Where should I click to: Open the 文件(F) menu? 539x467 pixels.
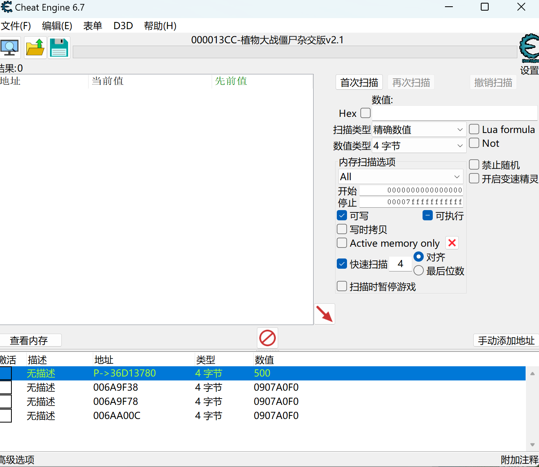pyautogui.click(x=16, y=26)
